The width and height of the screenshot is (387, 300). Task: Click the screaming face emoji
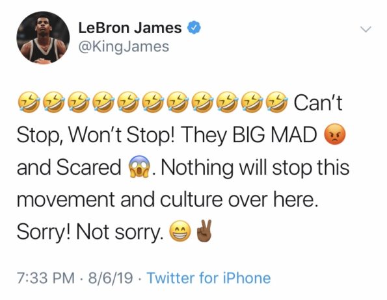pyautogui.click(x=139, y=167)
